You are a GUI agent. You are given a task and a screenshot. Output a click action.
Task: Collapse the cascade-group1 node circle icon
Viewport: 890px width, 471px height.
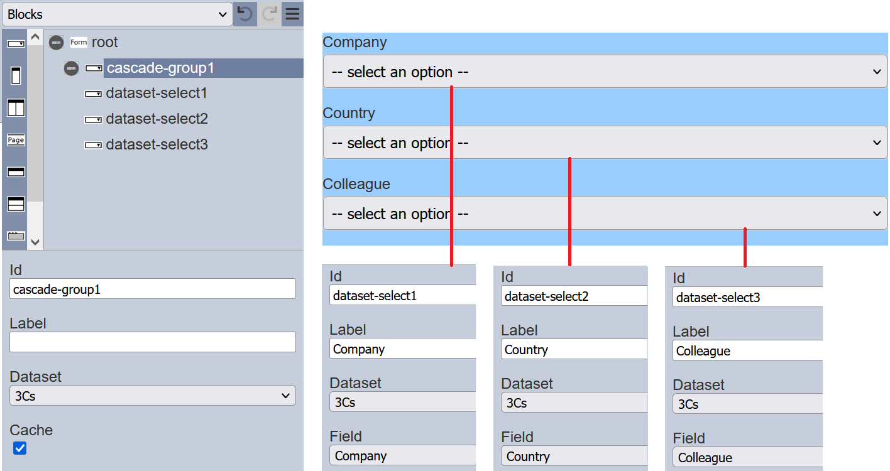tap(72, 68)
